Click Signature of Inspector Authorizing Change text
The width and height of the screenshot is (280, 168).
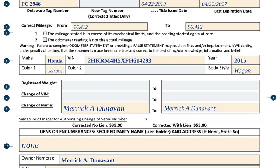[x=73, y=119]
